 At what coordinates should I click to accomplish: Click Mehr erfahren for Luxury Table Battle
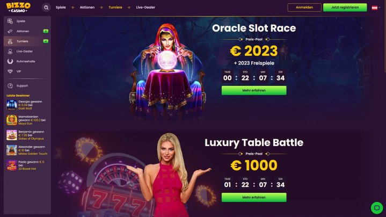pos(254,197)
